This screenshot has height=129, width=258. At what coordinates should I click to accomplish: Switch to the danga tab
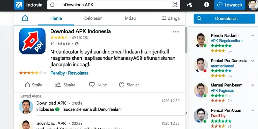tap(171, 18)
